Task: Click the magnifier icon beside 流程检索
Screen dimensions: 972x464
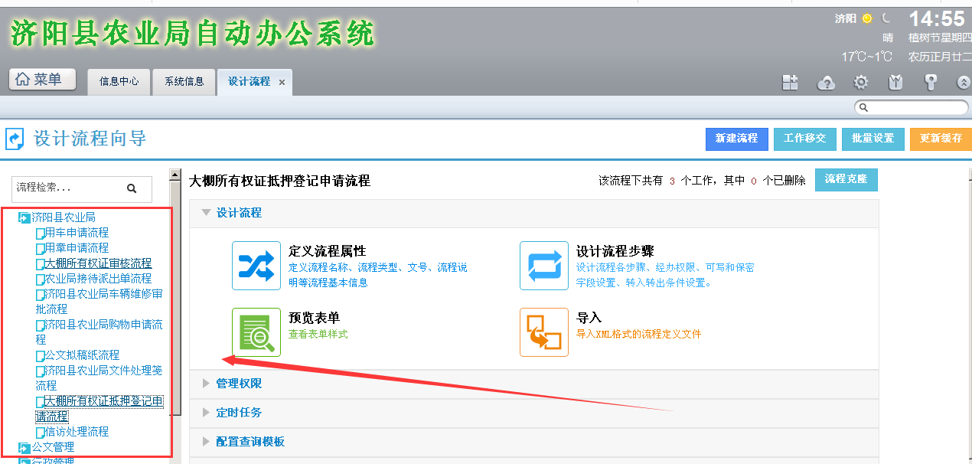Action: click(132, 188)
